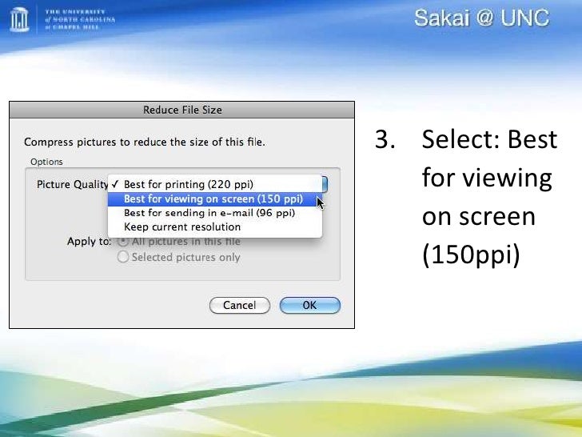Select Keep current resolution option

215,227
